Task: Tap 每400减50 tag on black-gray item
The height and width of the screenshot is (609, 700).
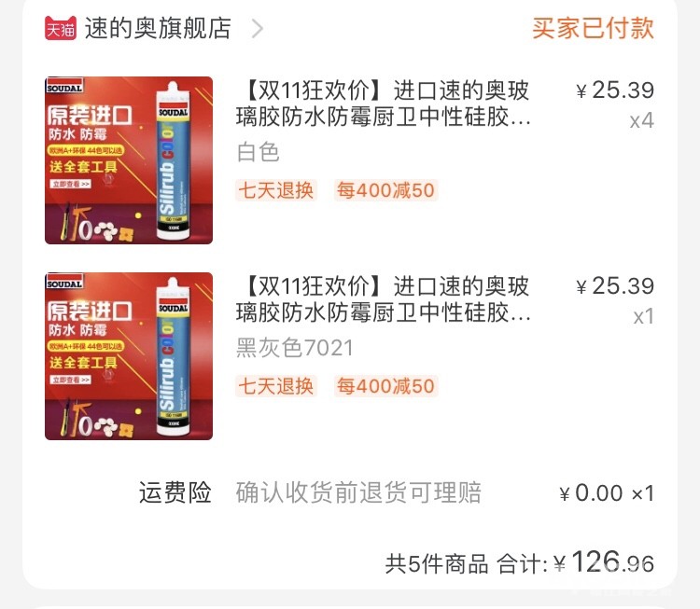Action: tap(385, 386)
